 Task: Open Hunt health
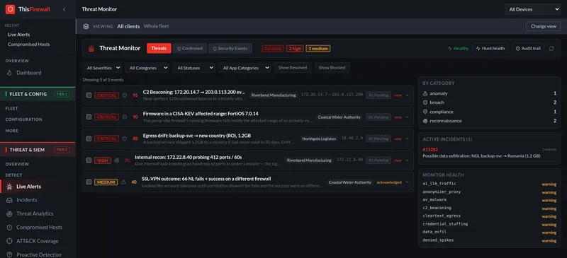pos(490,48)
